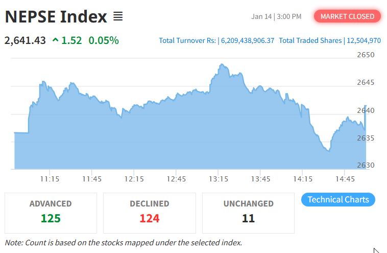The width and height of the screenshot is (387, 253).
Task: Click the Jan 14 3:00 PM timestamp
Action: [276, 16]
